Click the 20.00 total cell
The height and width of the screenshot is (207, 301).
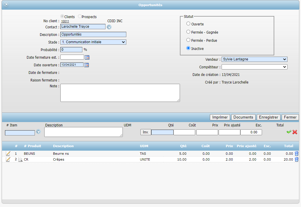click(288, 159)
